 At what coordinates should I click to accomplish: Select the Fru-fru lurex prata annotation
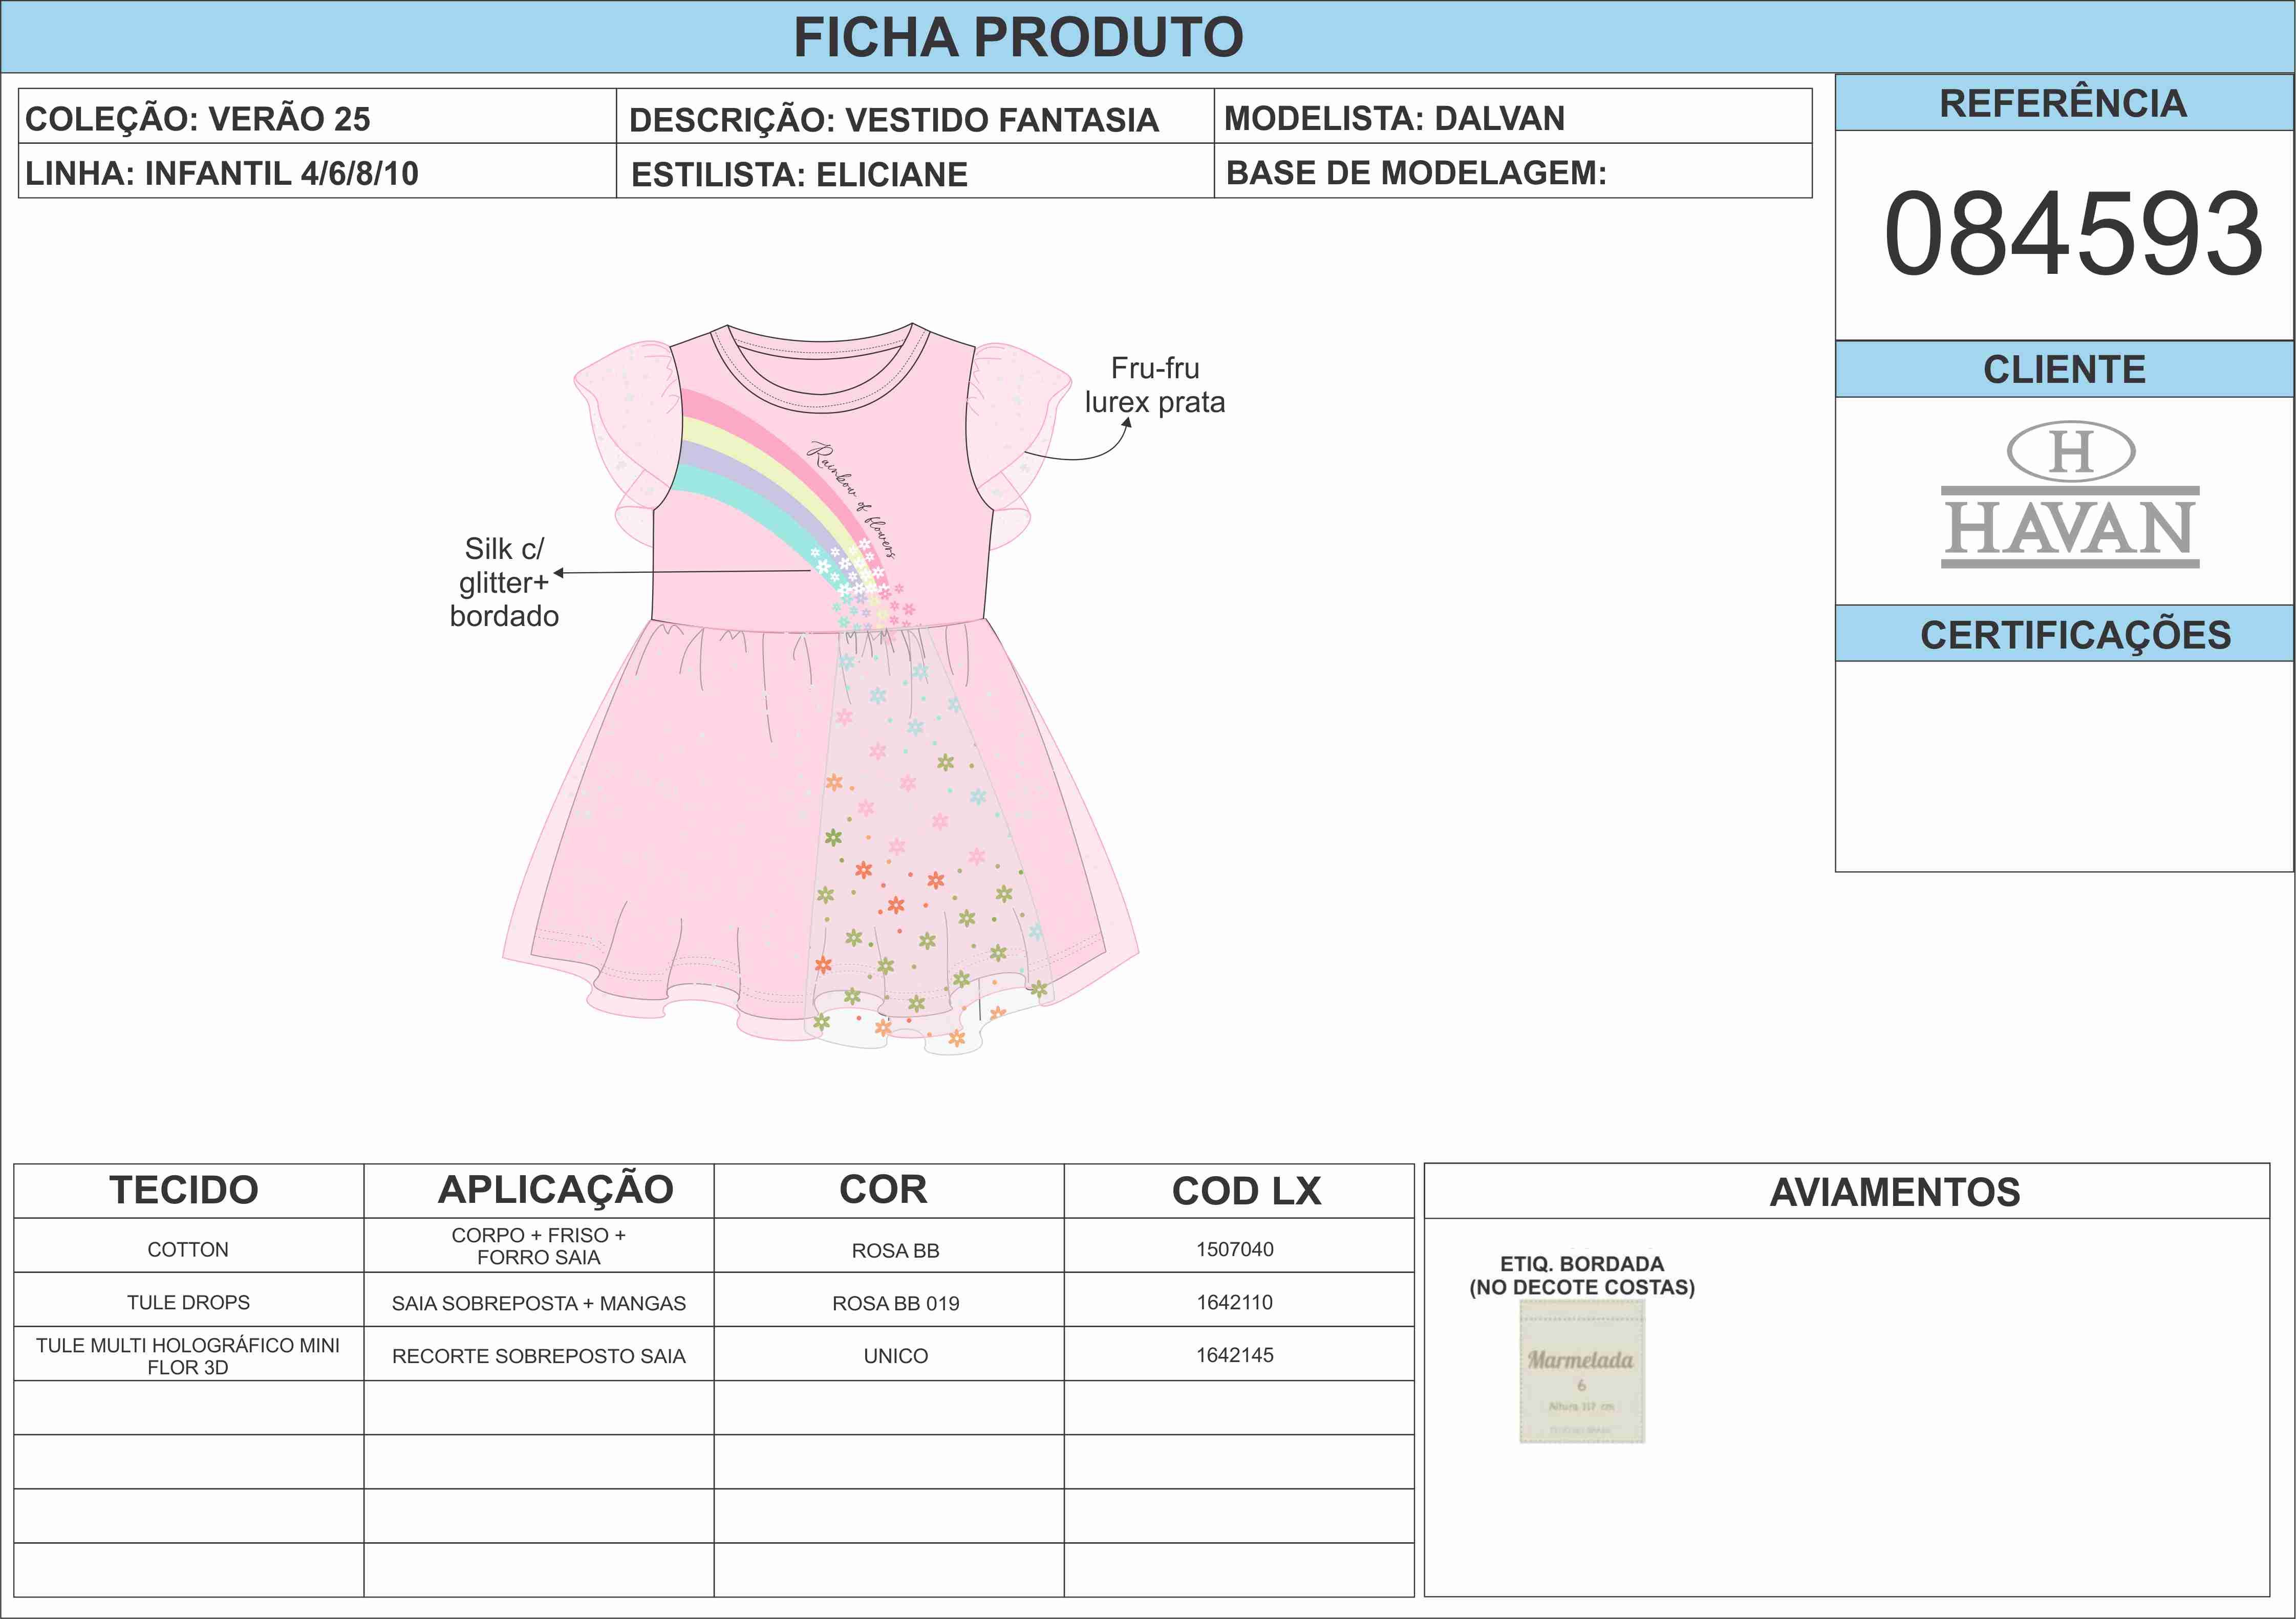click(x=1154, y=385)
